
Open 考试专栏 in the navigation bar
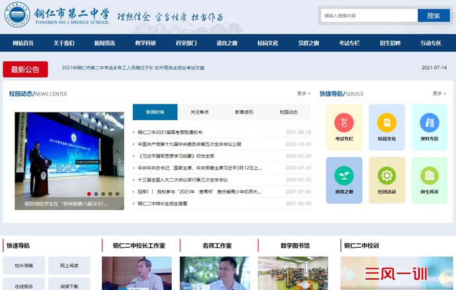350,43
